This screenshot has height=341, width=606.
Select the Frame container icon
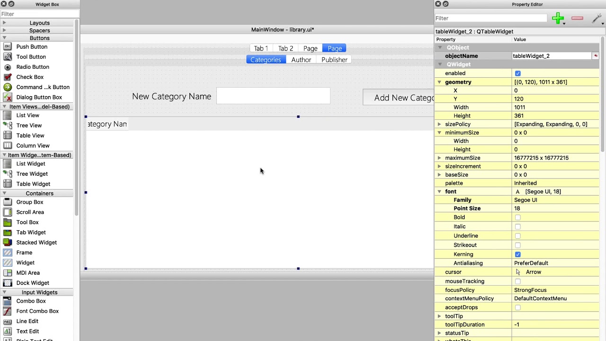click(8, 253)
